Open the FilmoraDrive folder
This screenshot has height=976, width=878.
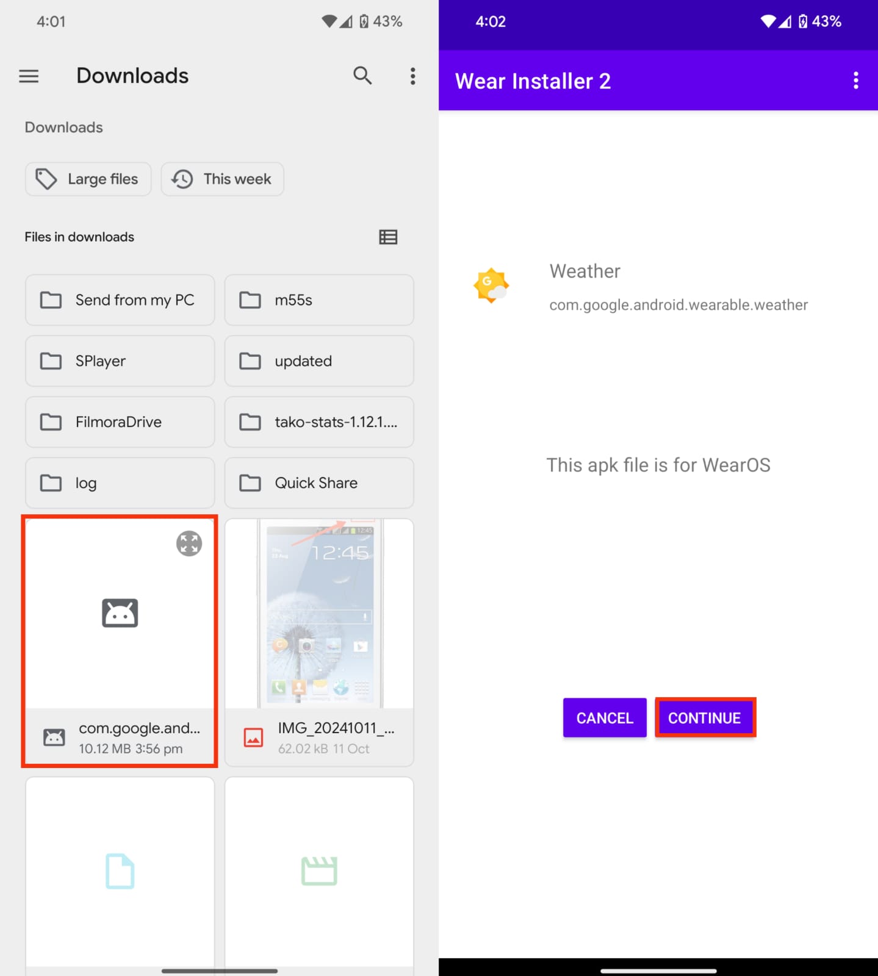tap(120, 422)
